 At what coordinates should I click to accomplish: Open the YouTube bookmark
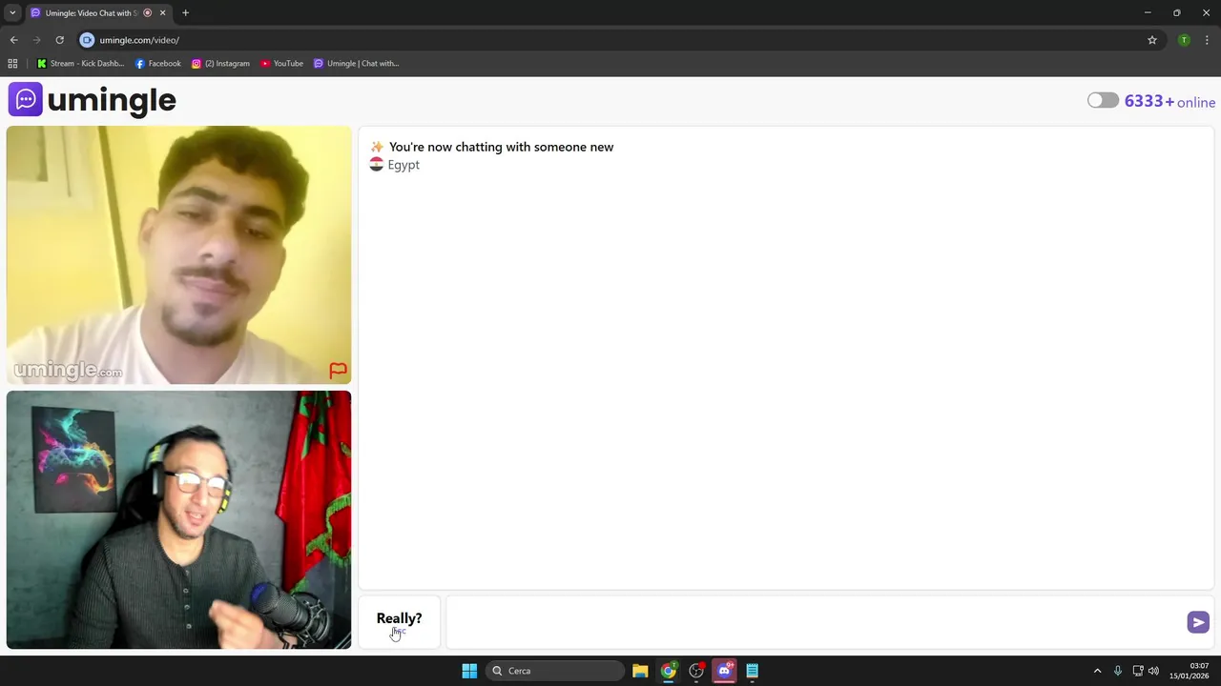[281, 64]
